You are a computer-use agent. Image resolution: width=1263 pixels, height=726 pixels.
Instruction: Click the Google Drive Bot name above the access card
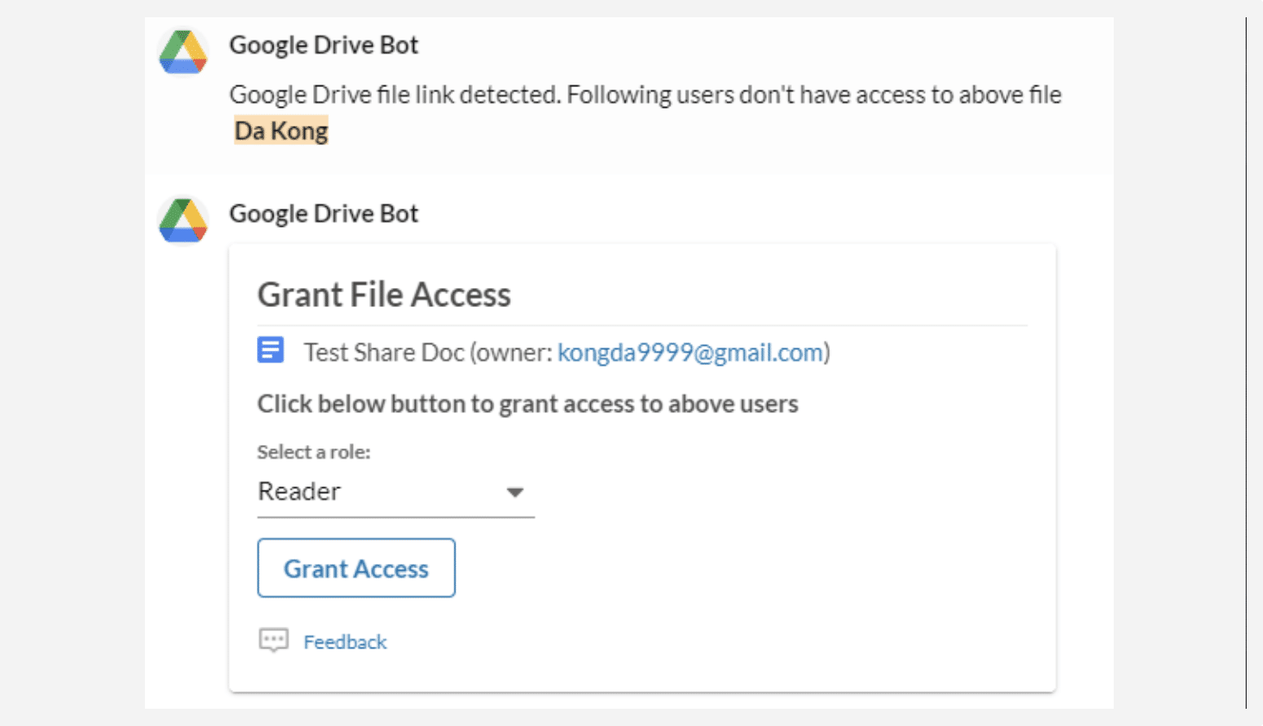coord(324,214)
